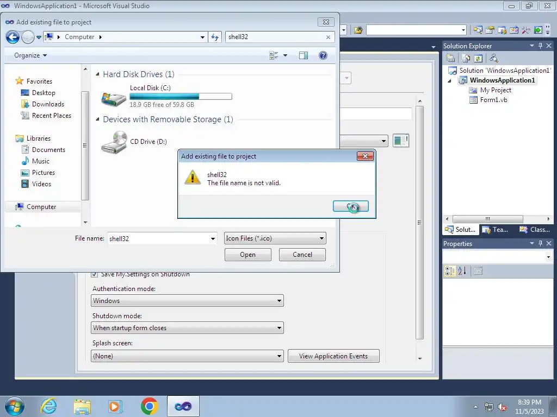Switch to Team Explorer bottom tab

495,230
